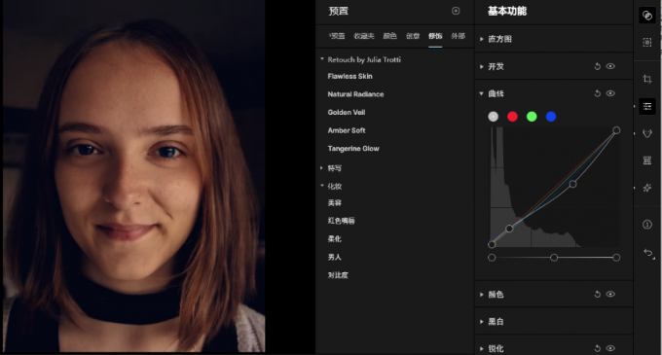The image size is (662, 355).
Task: Click the grid frame tool icon
Action: click(x=646, y=160)
